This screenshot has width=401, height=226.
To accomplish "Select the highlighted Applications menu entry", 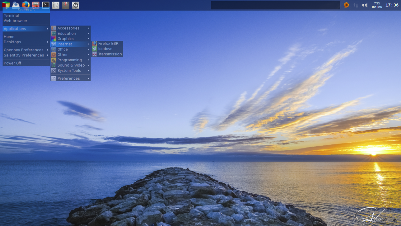I will (26, 29).
